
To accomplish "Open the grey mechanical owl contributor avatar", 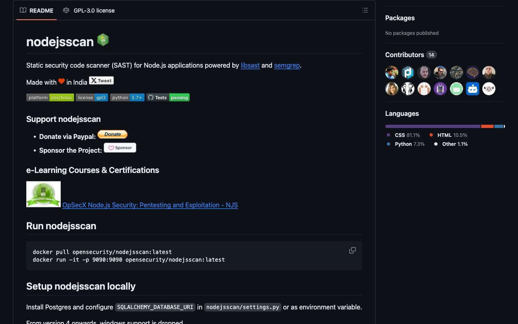I will pos(456,72).
